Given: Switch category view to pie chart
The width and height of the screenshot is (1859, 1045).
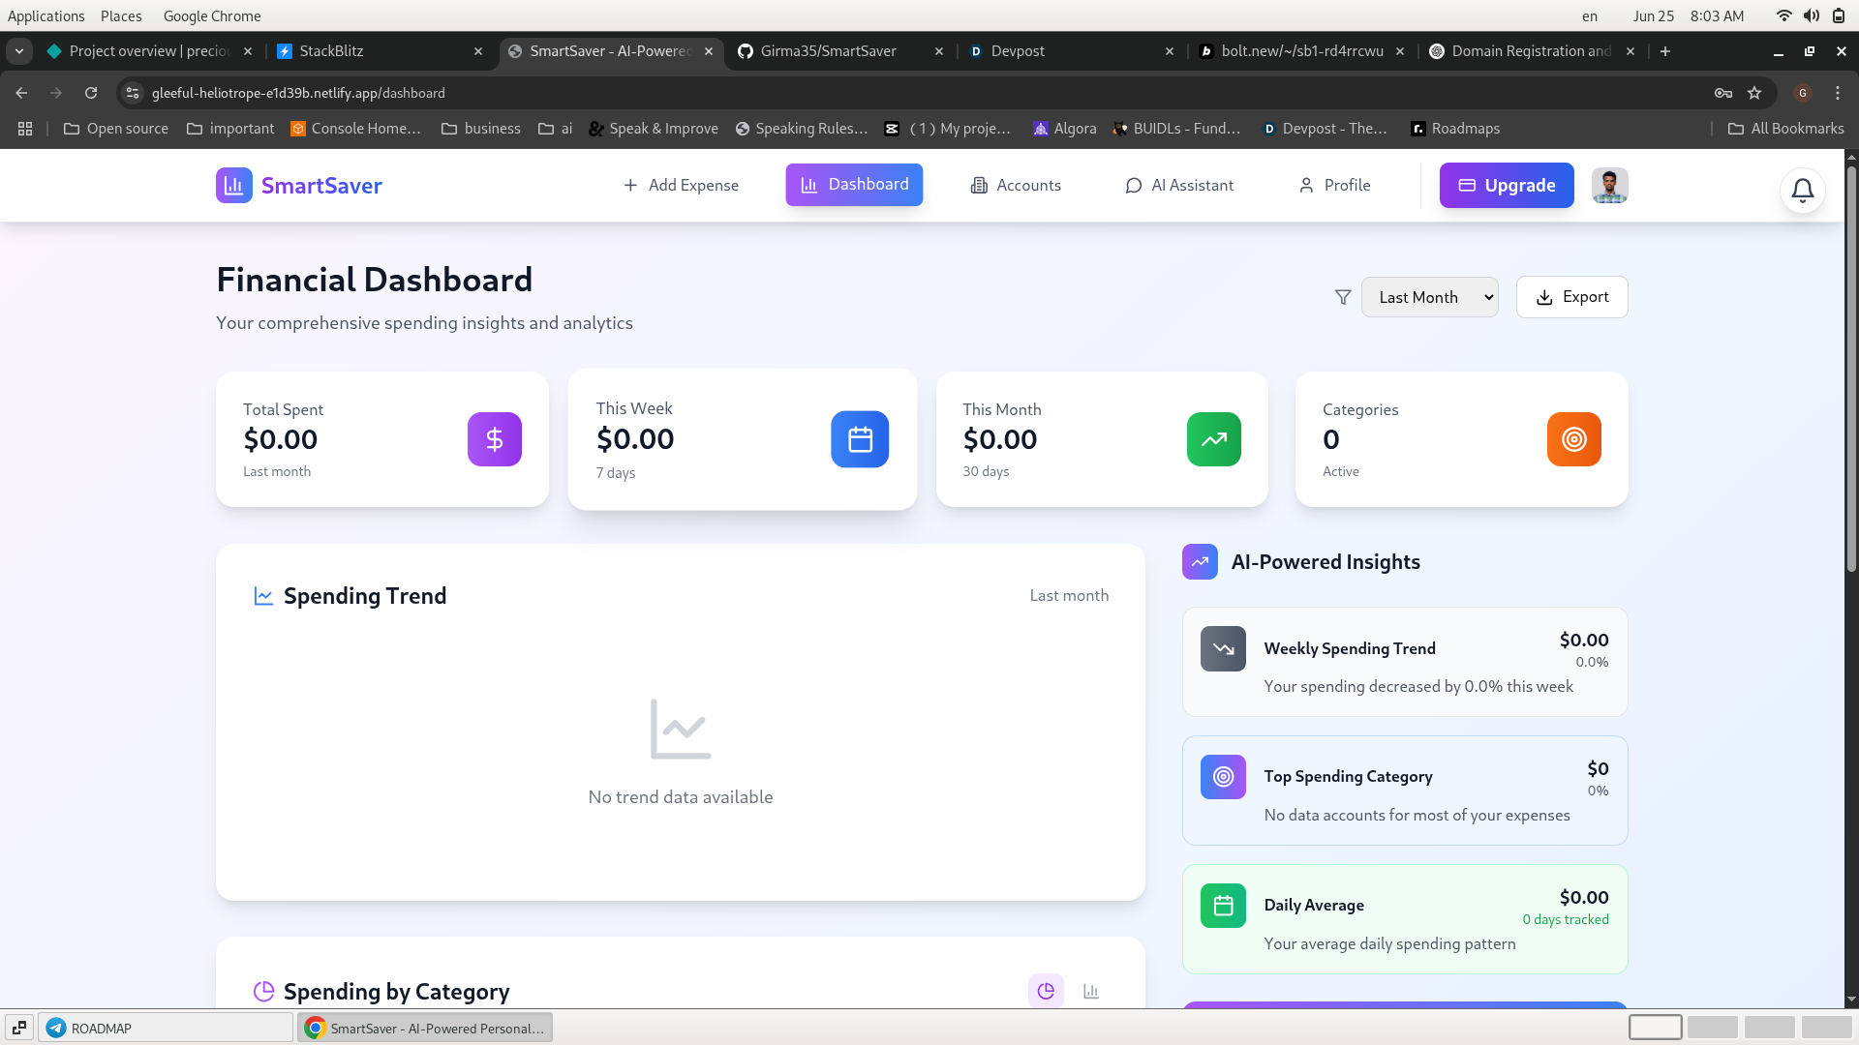Looking at the screenshot, I should coord(1046,991).
